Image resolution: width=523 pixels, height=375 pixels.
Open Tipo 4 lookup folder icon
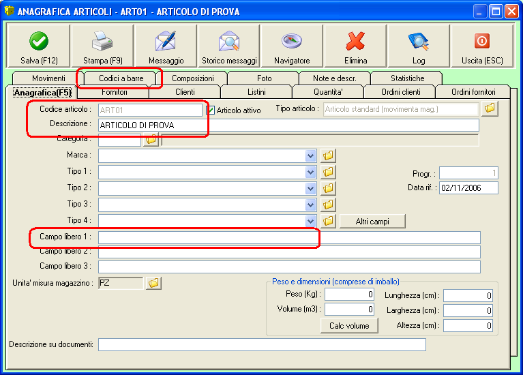(x=328, y=220)
